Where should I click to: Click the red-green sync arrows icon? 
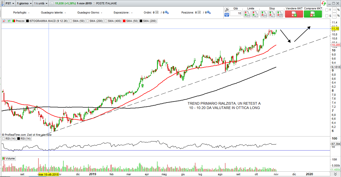323,3
